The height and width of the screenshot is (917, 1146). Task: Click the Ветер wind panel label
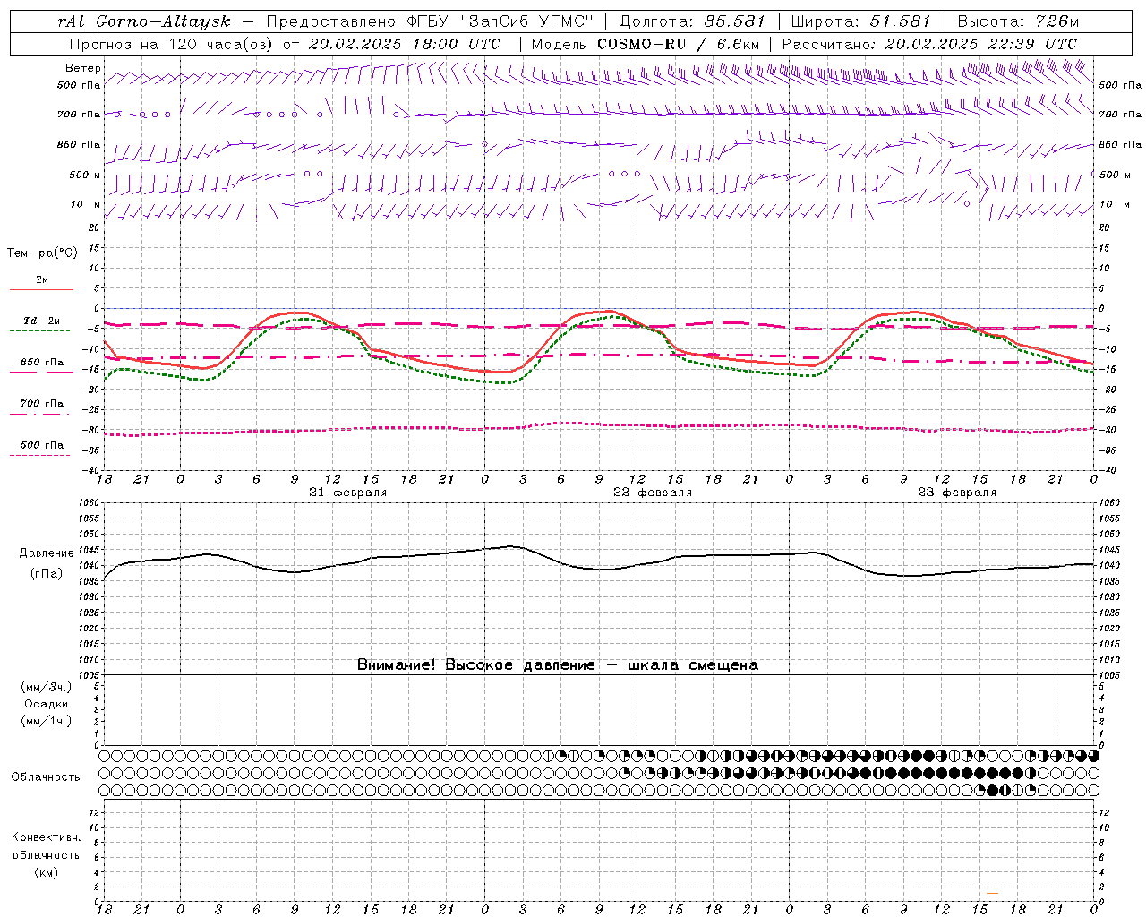[x=83, y=68]
